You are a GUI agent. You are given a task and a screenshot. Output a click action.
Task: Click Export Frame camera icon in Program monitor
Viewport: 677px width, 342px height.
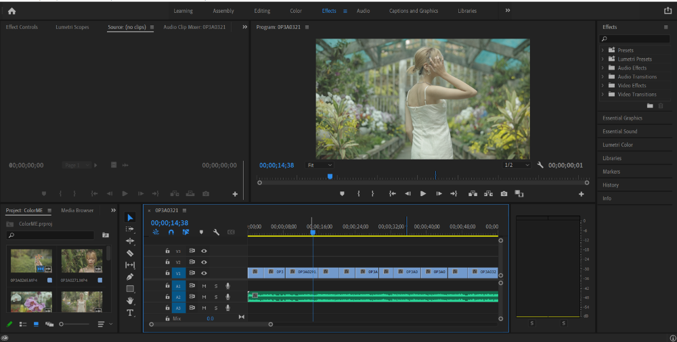click(504, 194)
